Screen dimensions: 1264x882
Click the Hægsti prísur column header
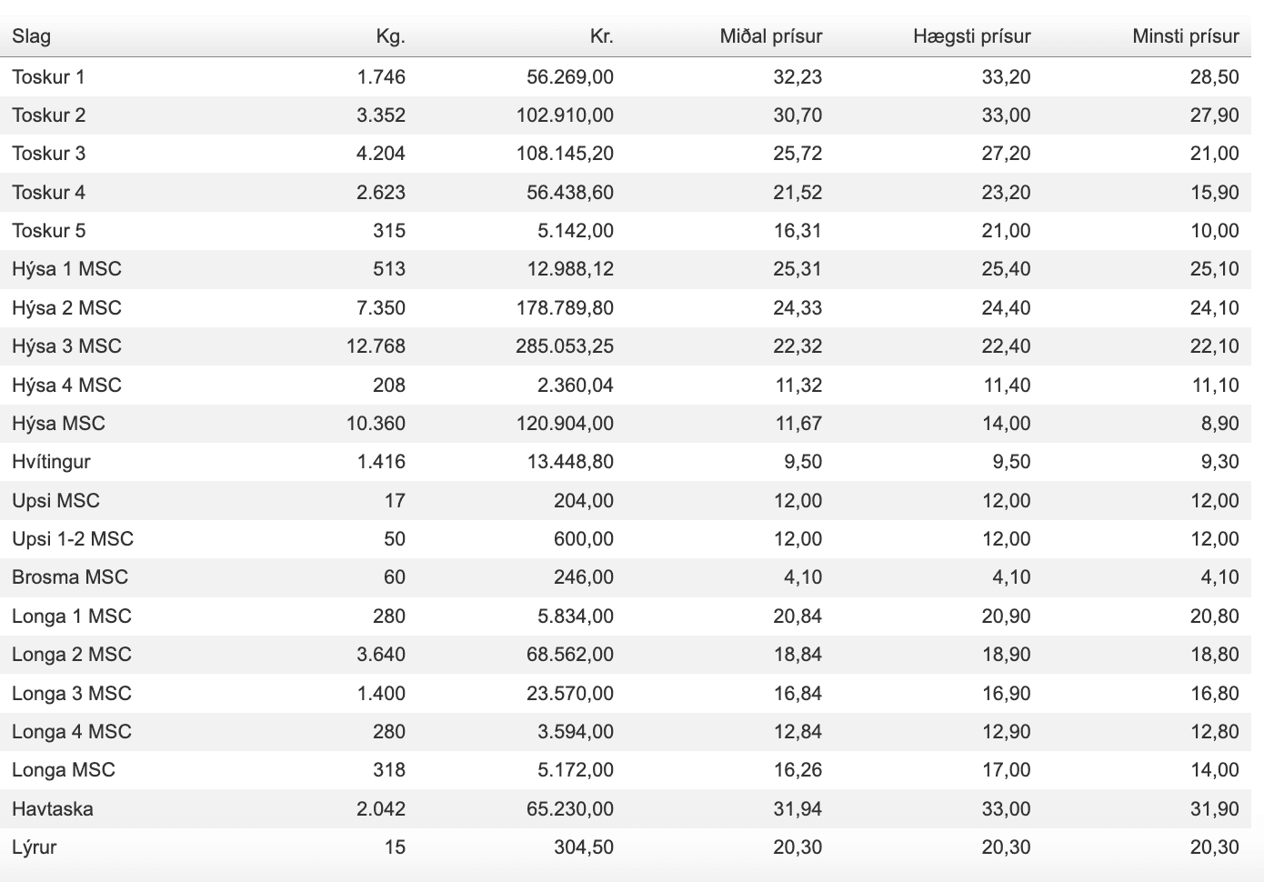pyautogui.click(x=971, y=36)
